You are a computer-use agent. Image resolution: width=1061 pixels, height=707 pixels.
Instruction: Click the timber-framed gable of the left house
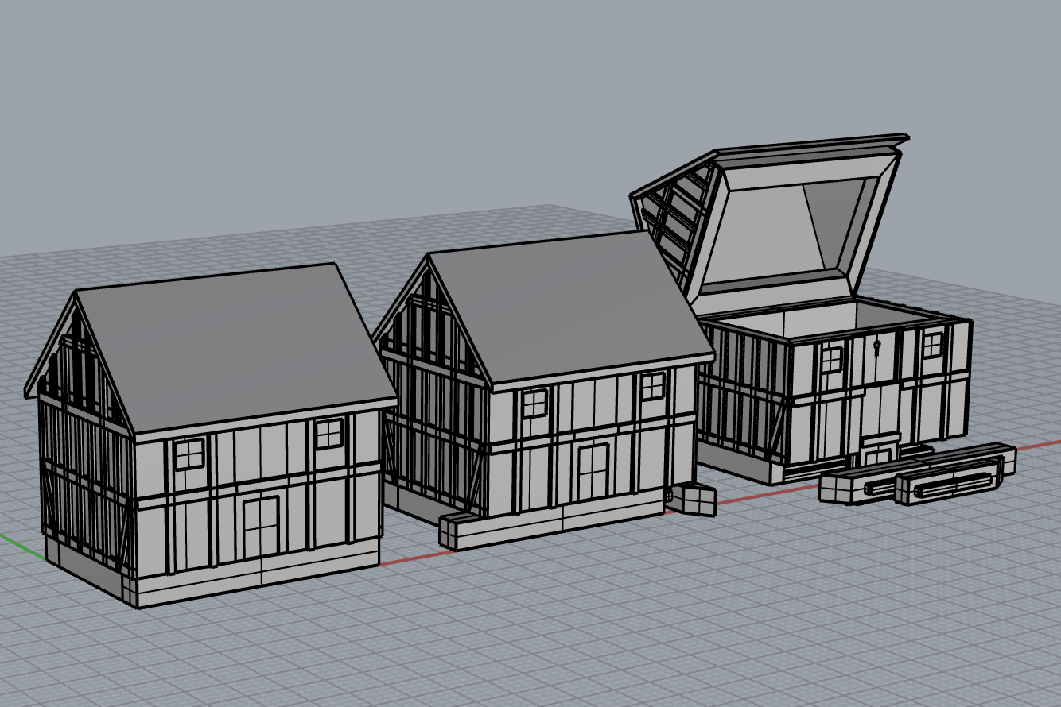click(x=80, y=357)
